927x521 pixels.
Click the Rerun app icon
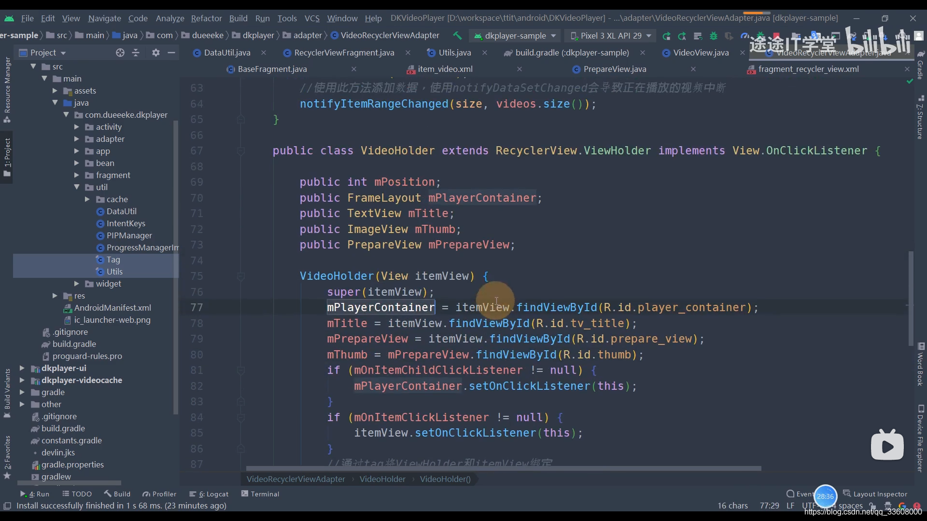(666, 36)
